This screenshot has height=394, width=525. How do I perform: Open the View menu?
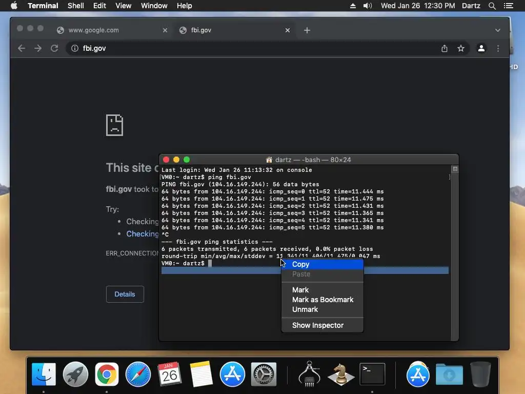[123, 6]
